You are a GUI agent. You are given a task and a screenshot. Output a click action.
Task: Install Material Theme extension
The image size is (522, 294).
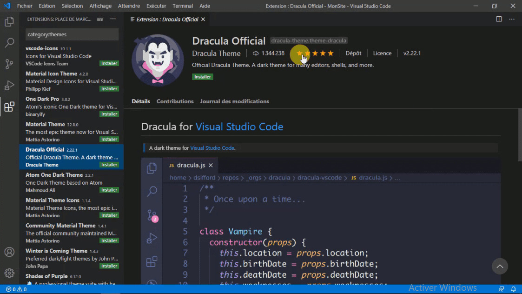pos(109,140)
